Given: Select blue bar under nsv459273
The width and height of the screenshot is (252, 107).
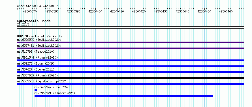Looking at the screenshot, I should (130, 66).
